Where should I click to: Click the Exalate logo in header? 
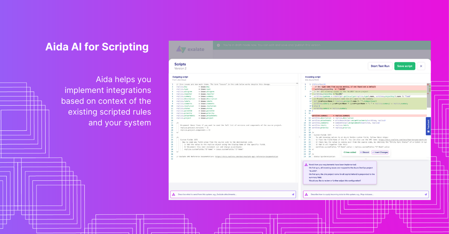(x=190, y=50)
